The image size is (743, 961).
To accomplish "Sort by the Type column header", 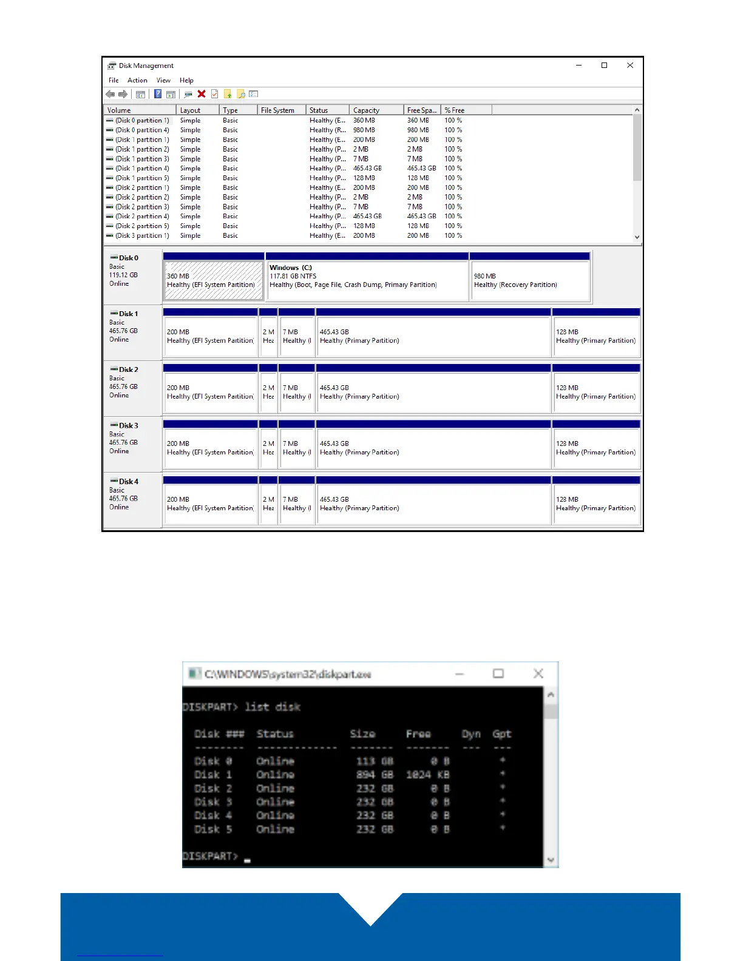I will tap(237, 110).
